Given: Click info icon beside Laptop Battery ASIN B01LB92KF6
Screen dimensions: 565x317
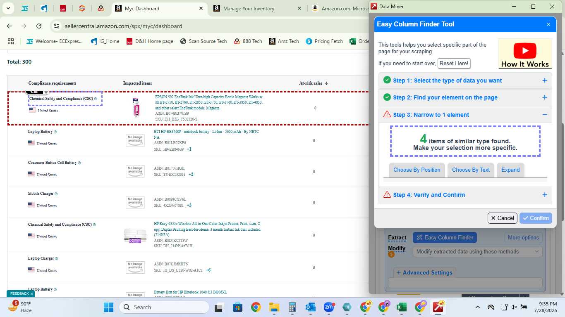Looking at the screenshot, I should [55, 132].
